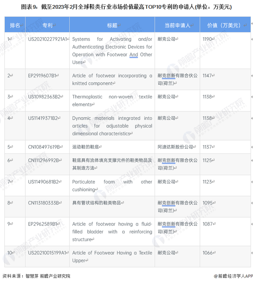Click title Particulate foam with other cushioning
This screenshot has height=283, width=253.
click(x=112, y=186)
